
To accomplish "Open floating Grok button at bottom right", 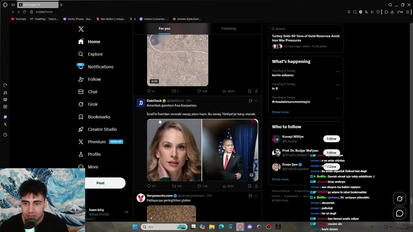I will 399,199.
